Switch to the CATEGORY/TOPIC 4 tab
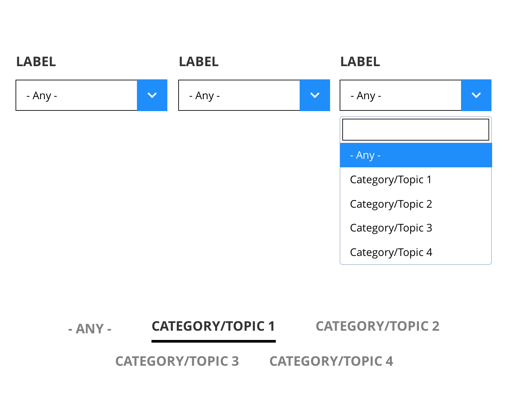Viewport: 508px width, 418px height. click(x=331, y=361)
